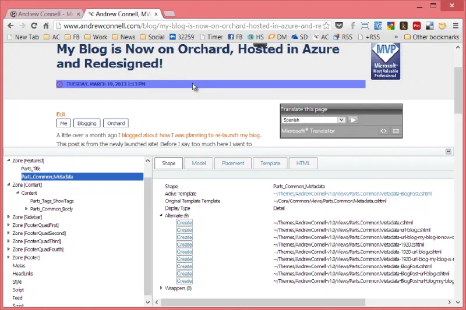
Task: Collapse the Alternate (9) section
Action: (161, 215)
